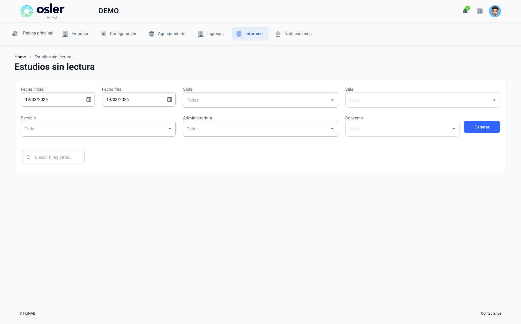The width and height of the screenshot is (521, 324).
Task: Open the Contactanos footer link
Action: (491, 313)
